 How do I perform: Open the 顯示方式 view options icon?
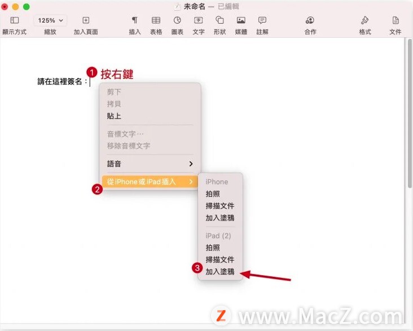coord(14,20)
